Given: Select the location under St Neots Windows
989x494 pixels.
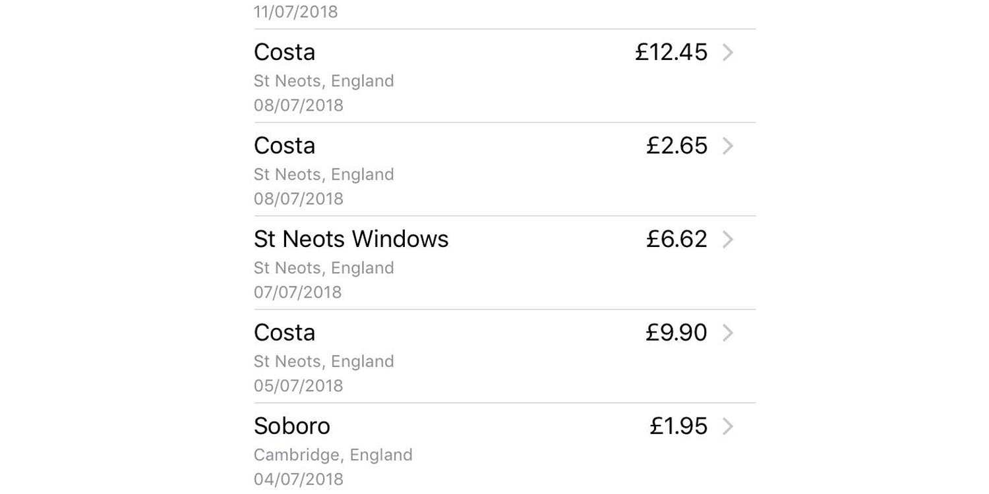Looking at the screenshot, I should (324, 267).
